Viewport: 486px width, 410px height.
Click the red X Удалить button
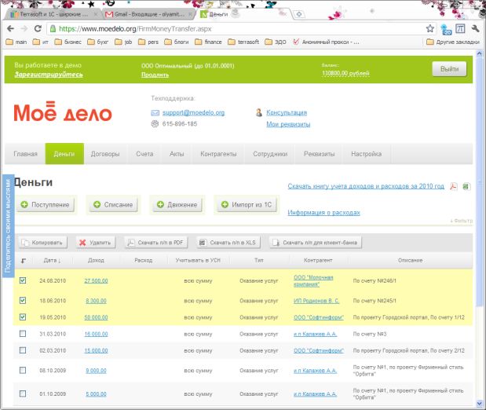tap(94, 243)
